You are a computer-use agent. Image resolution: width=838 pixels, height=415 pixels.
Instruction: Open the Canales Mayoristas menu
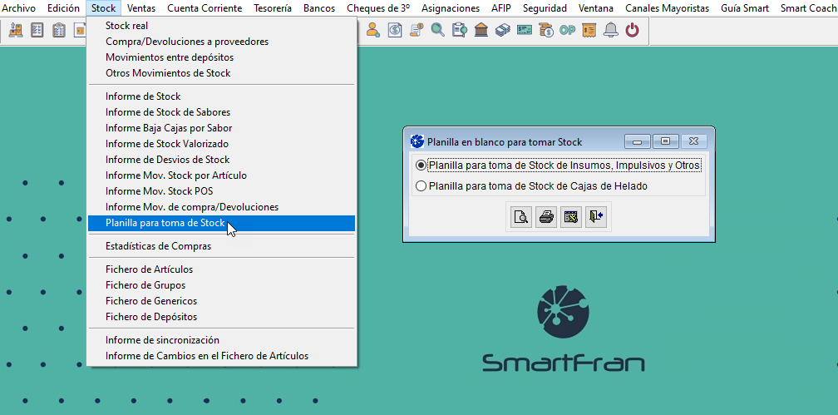667,8
